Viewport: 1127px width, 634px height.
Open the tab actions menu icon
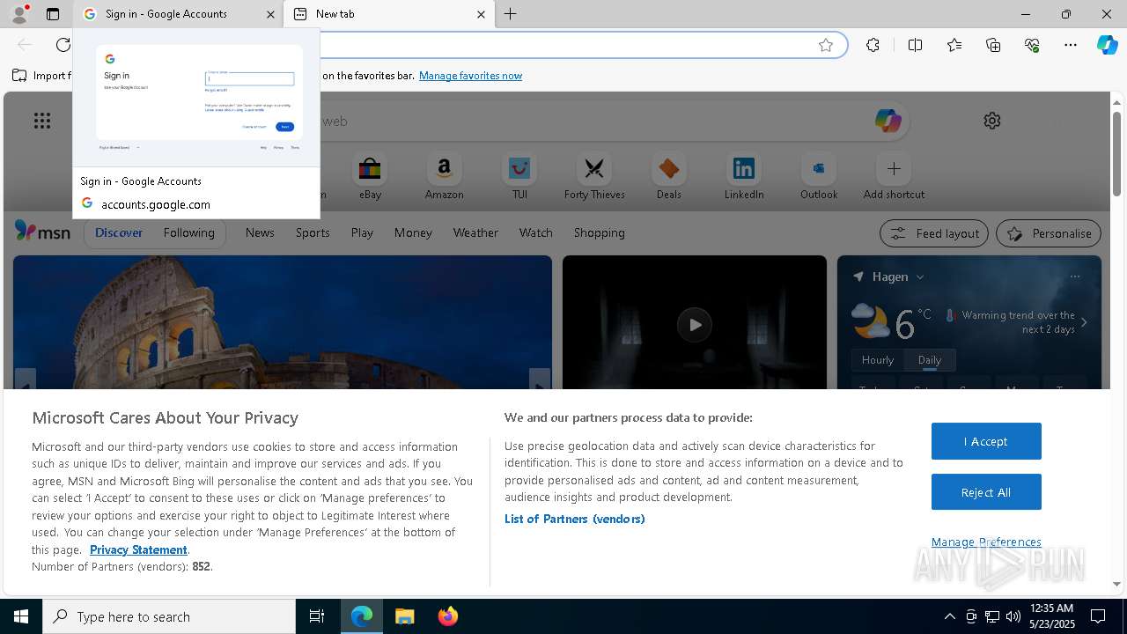[x=53, y=14]
